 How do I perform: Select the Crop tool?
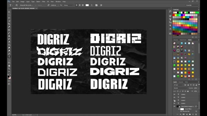coord(9,24)
